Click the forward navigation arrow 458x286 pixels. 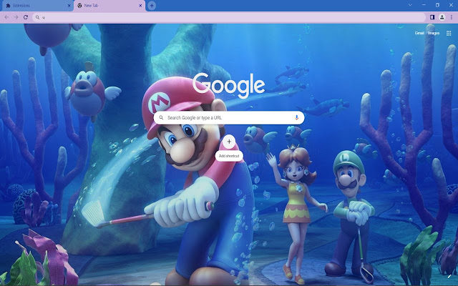tap(16, 16)
